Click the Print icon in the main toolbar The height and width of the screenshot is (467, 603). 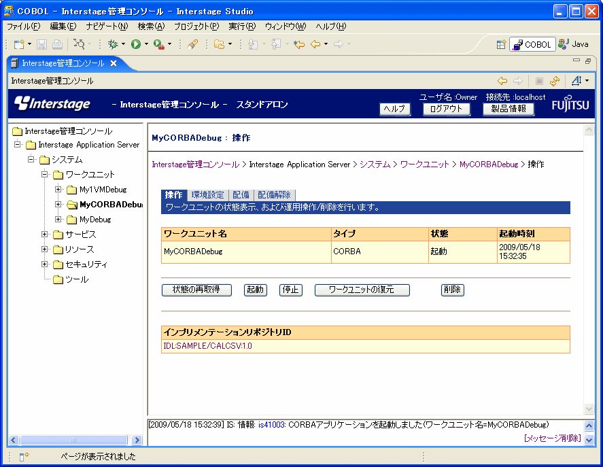[57, 45]
